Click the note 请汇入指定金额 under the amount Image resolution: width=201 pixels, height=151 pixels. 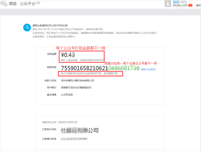[82, 60]
